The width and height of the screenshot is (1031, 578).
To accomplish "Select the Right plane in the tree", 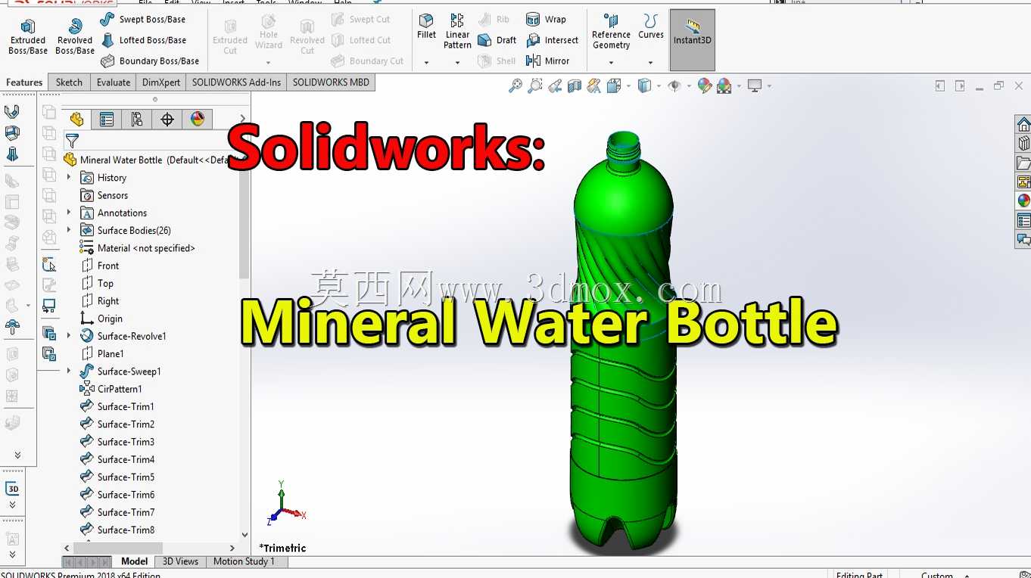I will pyautogui.click(x=99, y=301).
